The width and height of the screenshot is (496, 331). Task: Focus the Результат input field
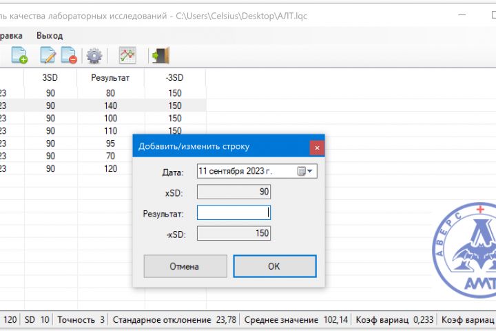click(234, 212)
